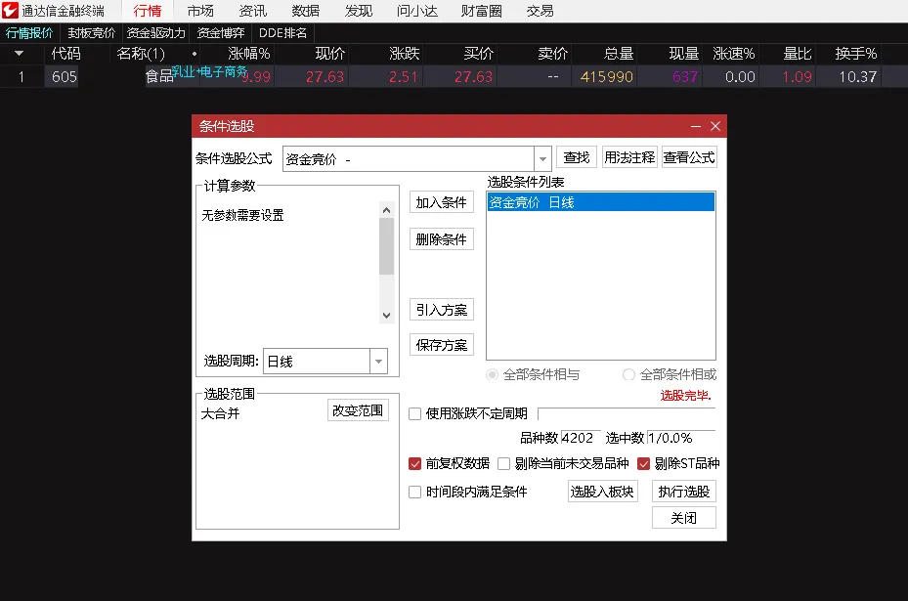Uncheck 剔除ST品种 checkbox
Viewport: 908px width, 601px height.
[x=643, y=463]
